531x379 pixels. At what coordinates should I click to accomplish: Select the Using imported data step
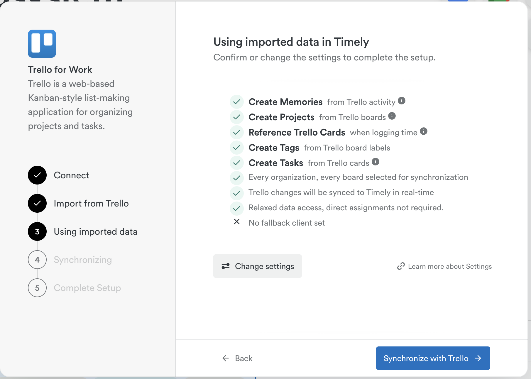click(x=95, y=231)
